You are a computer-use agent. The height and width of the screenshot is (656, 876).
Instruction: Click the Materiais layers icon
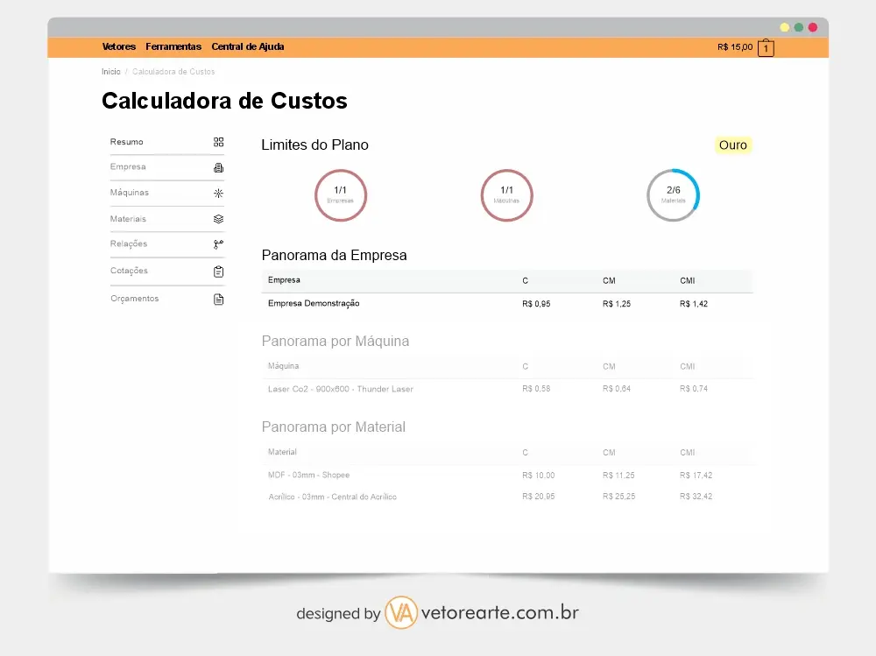tap(218, 219)
